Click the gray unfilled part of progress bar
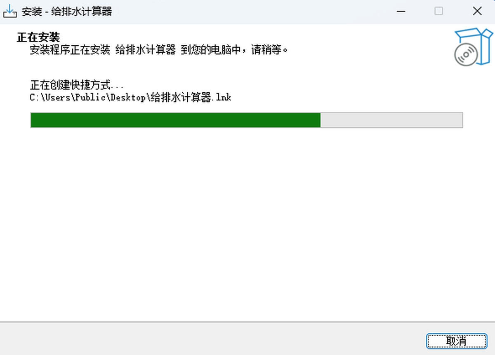Image resolution: width=495 pixels, height=355 pixels. 391,120
